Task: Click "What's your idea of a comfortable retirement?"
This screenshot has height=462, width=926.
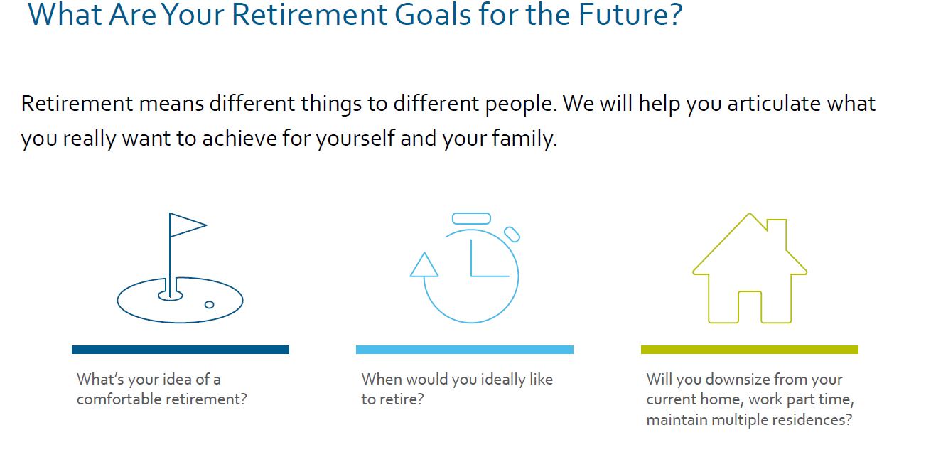Action: click(x=161, y=390)
